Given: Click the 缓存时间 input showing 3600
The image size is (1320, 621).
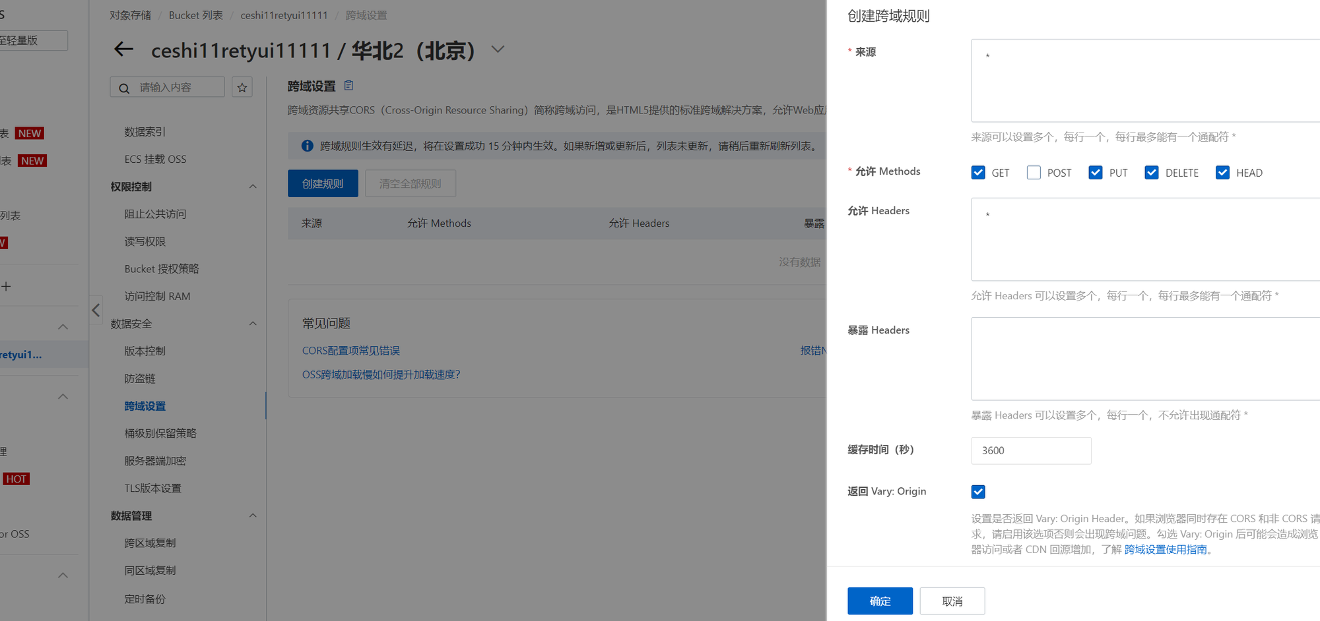Looking at the screenshot, I should (1031, 451).
